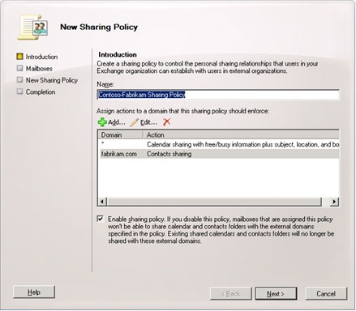Screen dimensions: 356x311
Task: Select the Completion wizard step
Action: pyautogui.click(x=36, y=92)
